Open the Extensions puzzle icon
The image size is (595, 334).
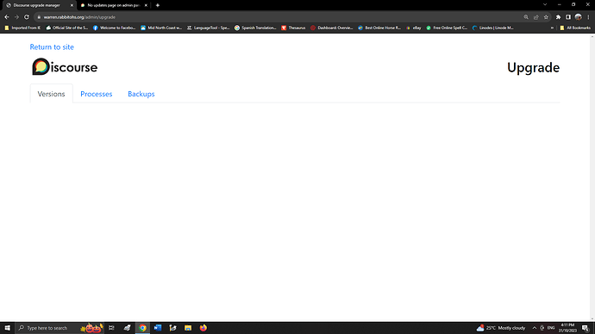[558, 17]
